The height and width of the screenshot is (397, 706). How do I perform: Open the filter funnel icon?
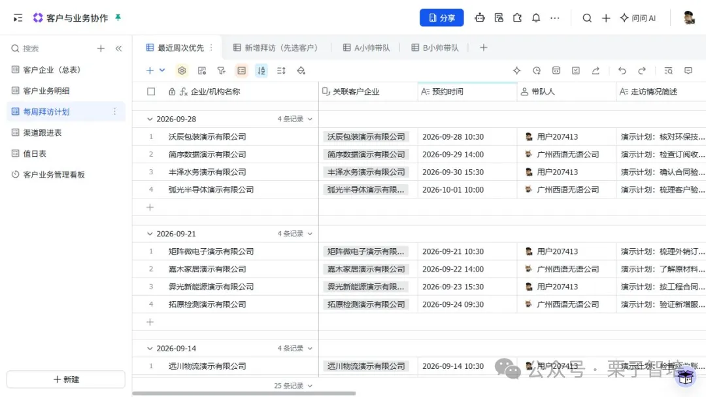tap(221, 71)
